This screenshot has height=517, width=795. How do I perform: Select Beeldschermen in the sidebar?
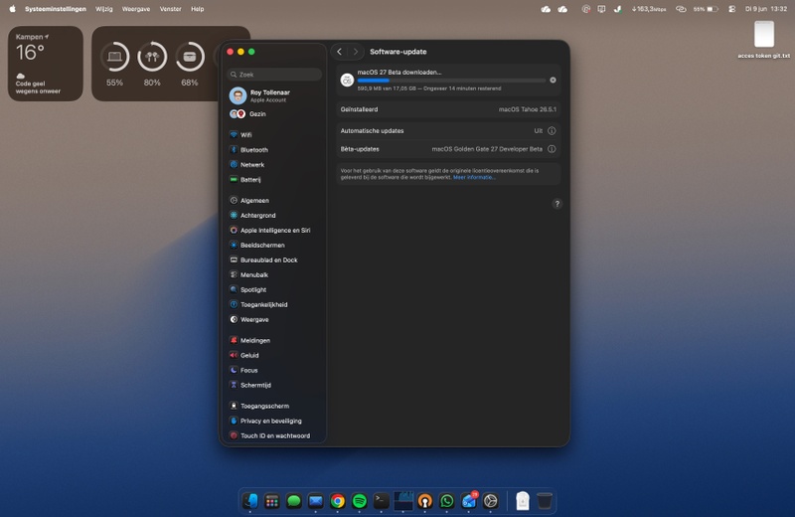tap(274, 245)
